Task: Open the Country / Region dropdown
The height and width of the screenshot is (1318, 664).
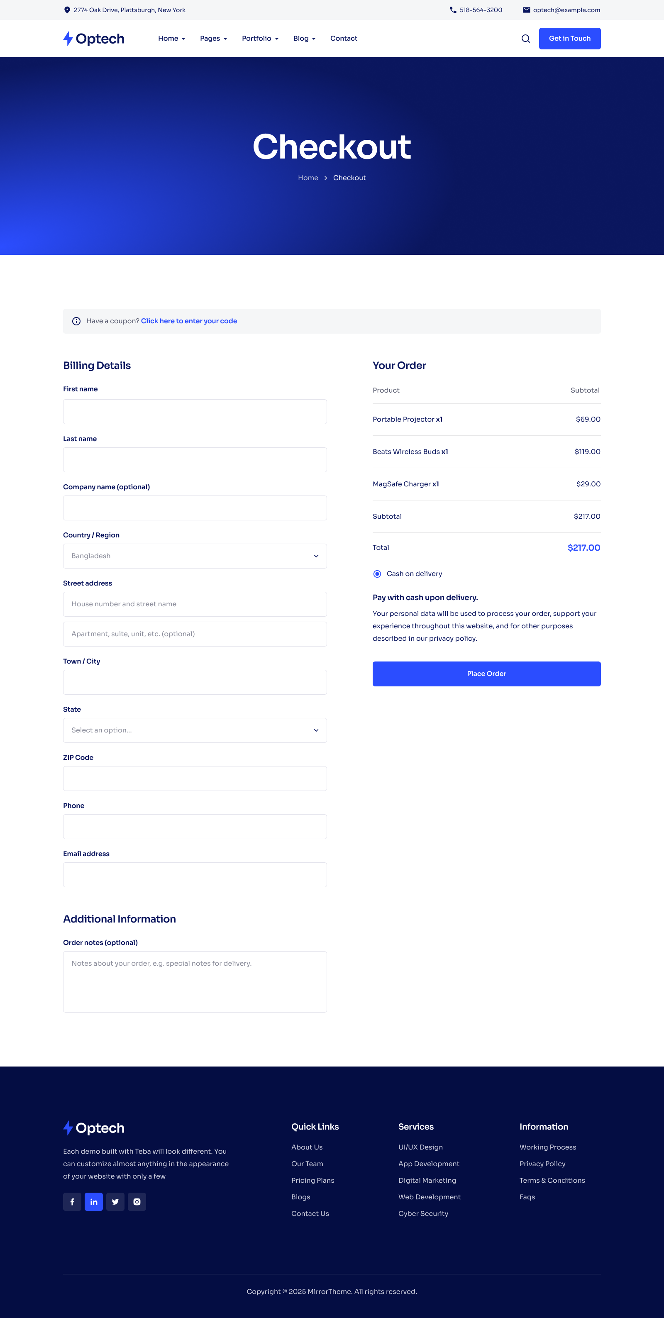Action: [x=194, y=556]
